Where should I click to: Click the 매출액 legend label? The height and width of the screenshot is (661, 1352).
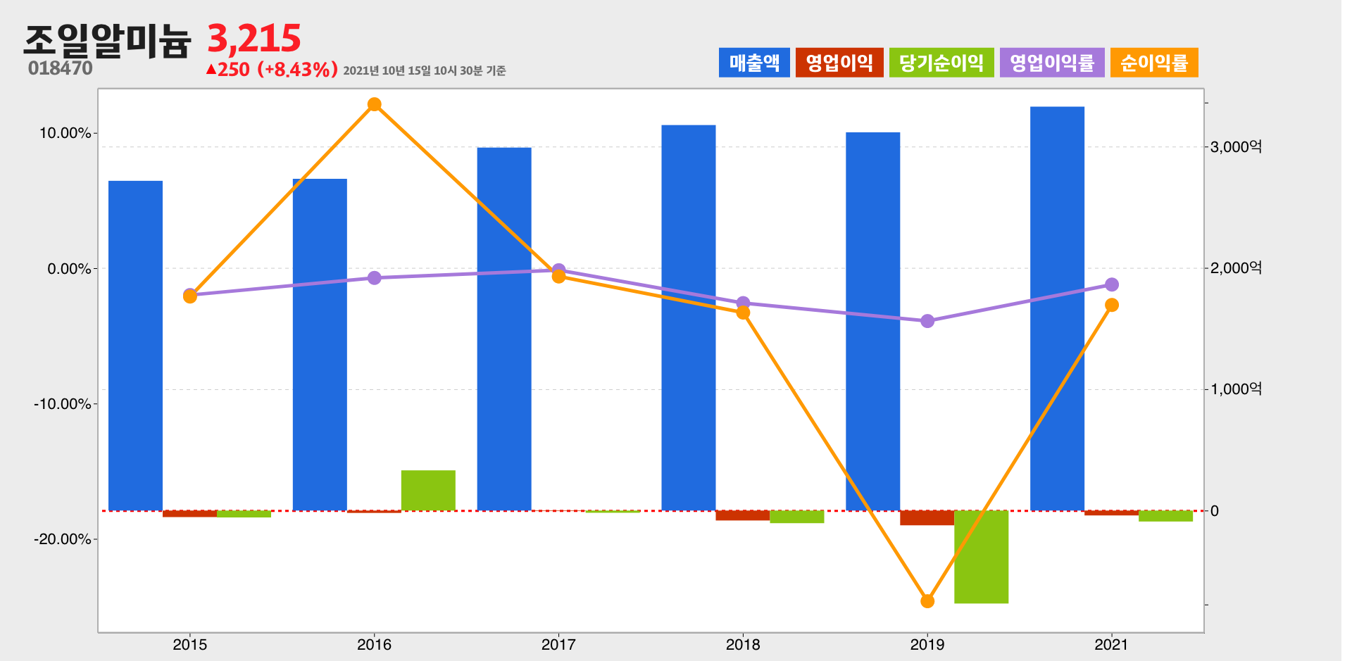(754, 63)
